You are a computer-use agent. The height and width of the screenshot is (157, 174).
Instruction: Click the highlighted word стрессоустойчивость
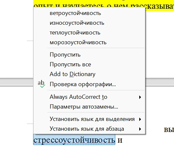point(74,140)
